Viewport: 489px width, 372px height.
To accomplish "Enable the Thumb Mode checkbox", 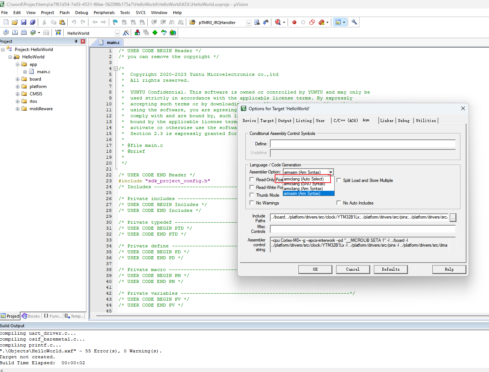I will pyautogui.click(x=252, y=195).
